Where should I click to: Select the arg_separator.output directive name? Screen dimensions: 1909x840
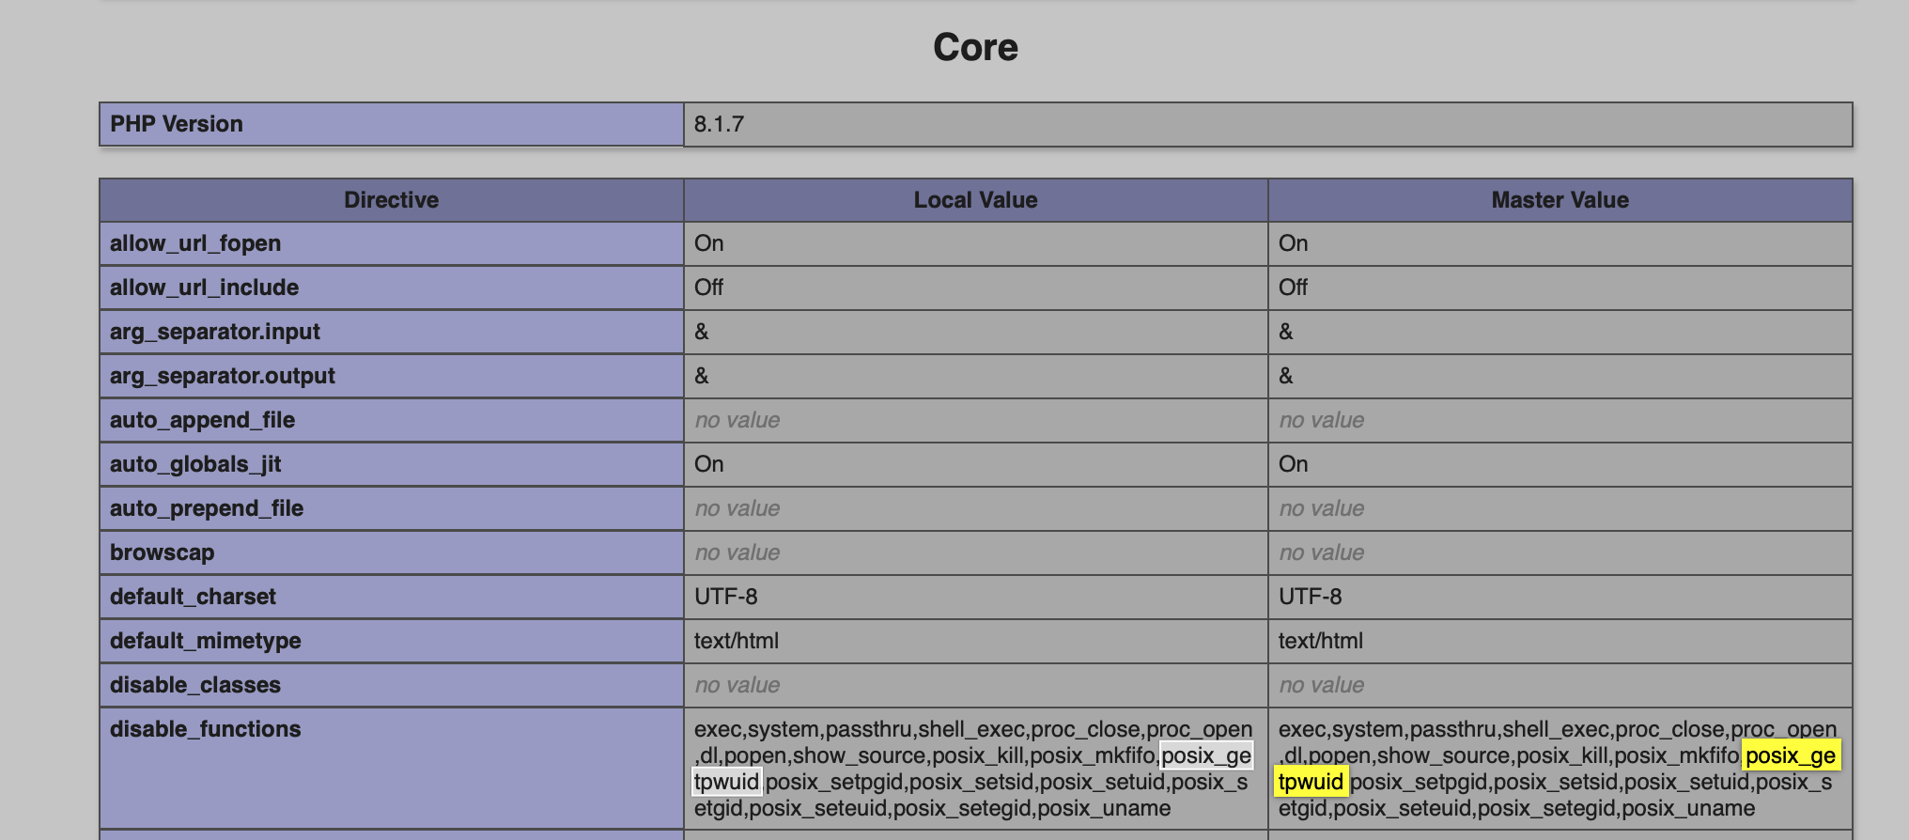point(223,376)
